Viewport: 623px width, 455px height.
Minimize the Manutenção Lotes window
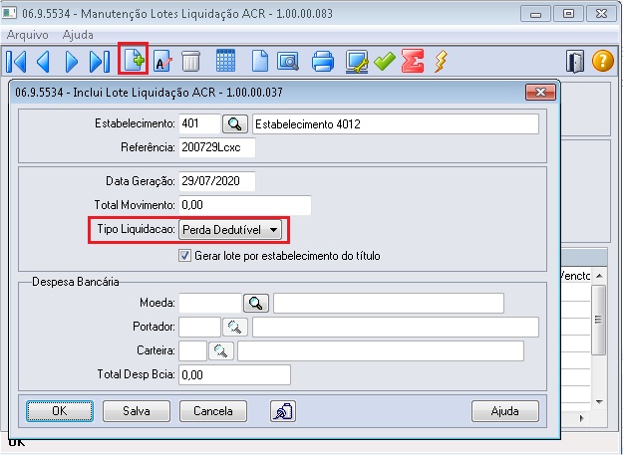[x=535, y=14]
